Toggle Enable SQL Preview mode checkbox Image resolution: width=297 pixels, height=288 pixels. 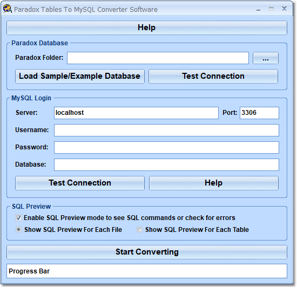coord(18,218)
